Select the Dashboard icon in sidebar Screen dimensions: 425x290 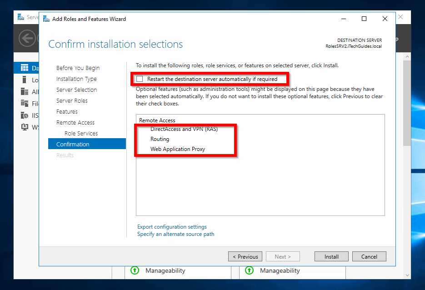pyautogui.click(x=25, y=68)
